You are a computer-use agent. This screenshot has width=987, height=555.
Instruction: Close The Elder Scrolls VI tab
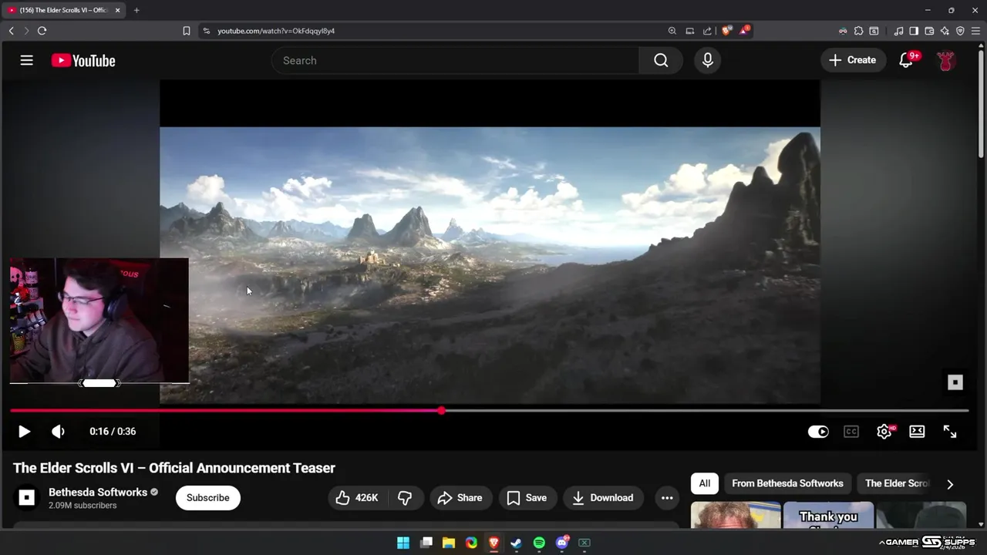coord(118,10)
